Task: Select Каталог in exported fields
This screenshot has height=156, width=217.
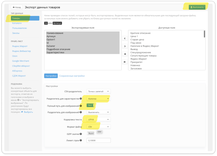Action: pos(83,46)
